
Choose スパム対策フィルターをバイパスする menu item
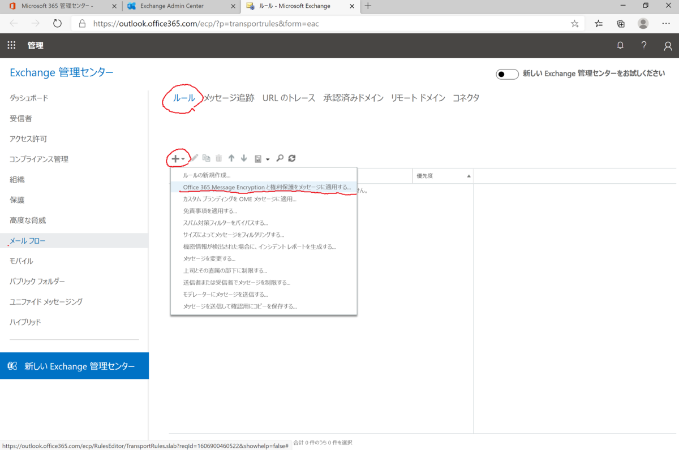pyautogui.click(x=264, y=223)
